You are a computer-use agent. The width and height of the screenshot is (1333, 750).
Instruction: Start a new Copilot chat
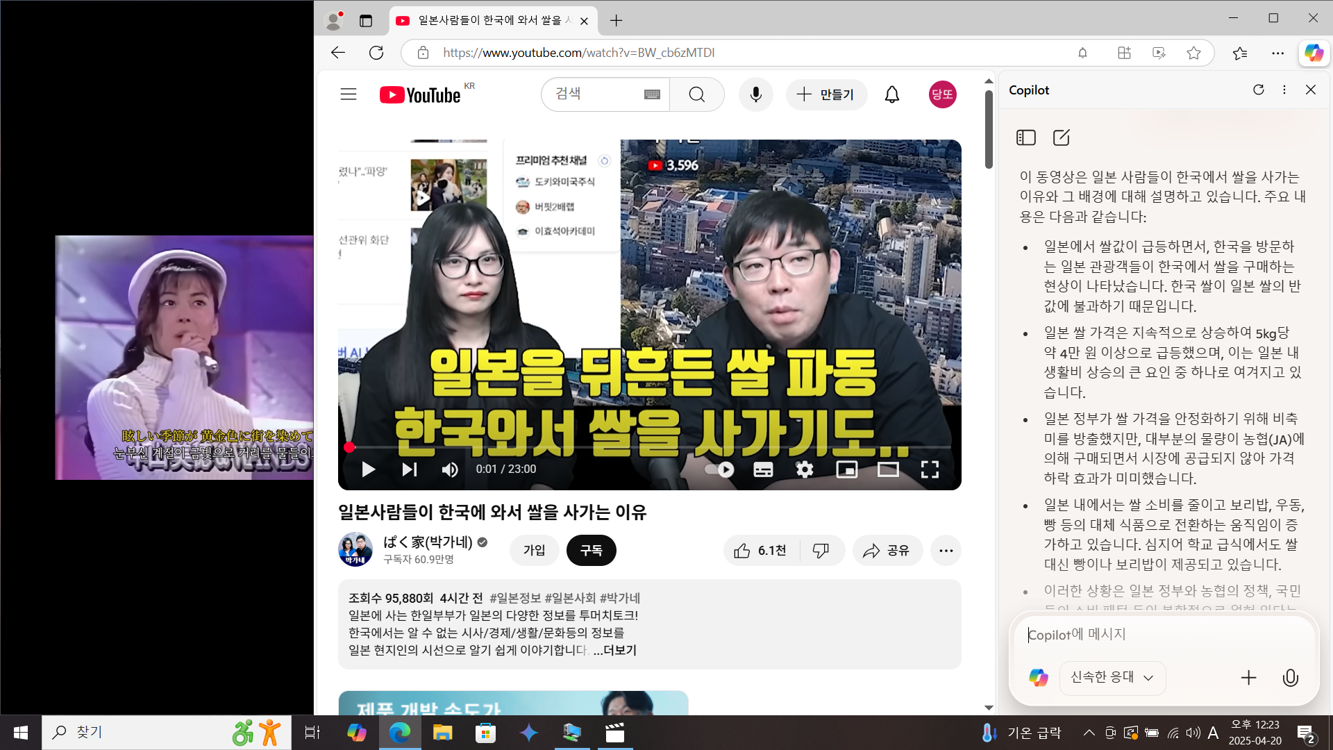(x=1061, y=137)
